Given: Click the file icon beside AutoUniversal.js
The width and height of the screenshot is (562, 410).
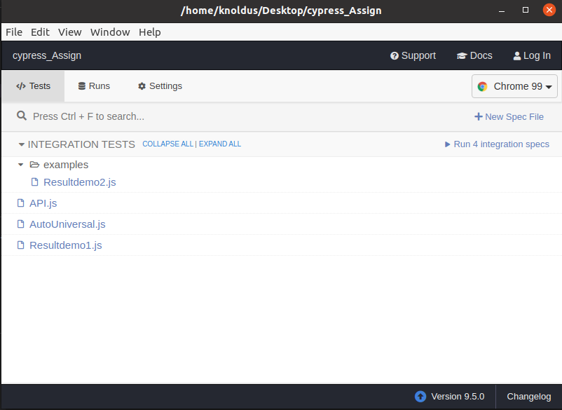Looking at the screenshot, I should (21, 224).
